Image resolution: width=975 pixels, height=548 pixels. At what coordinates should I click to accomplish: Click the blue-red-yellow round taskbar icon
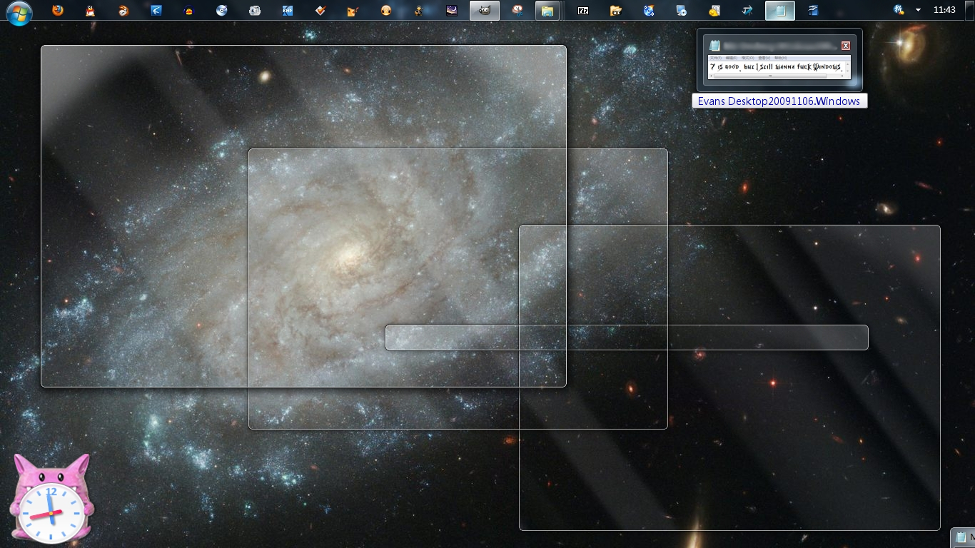click(188, 11)
